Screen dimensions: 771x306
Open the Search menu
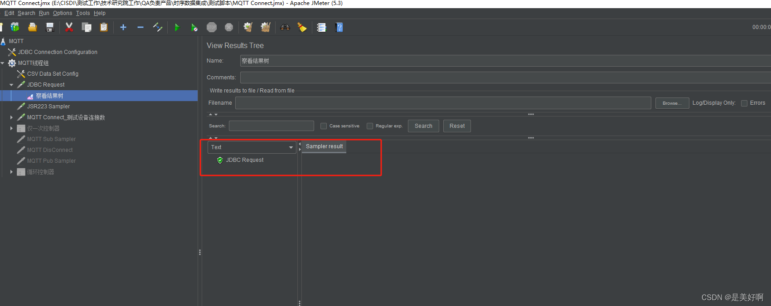tap(26, 13)
